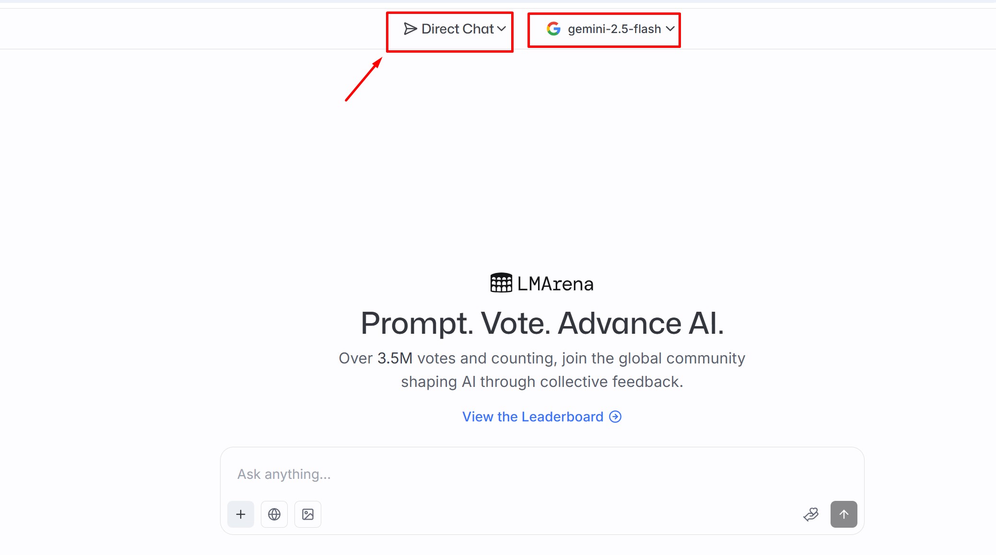Click the send arrow button
Viewport: 996px width, 555px height.
844,514
